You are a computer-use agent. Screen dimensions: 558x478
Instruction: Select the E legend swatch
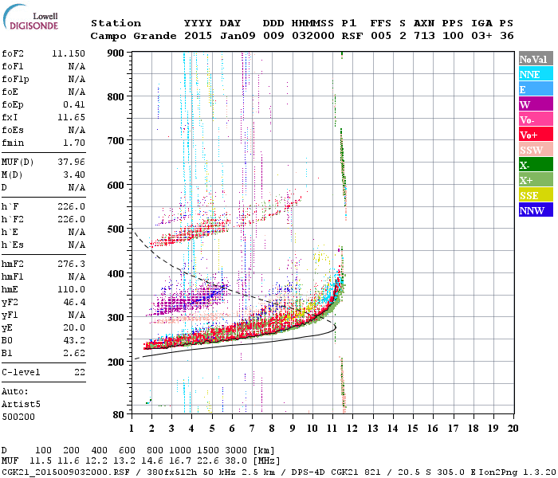click(536, 89)
